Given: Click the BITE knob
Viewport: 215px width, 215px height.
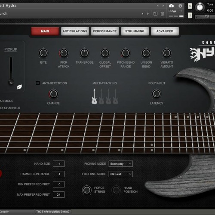Looking at the screenshot, I should point(43,53).
